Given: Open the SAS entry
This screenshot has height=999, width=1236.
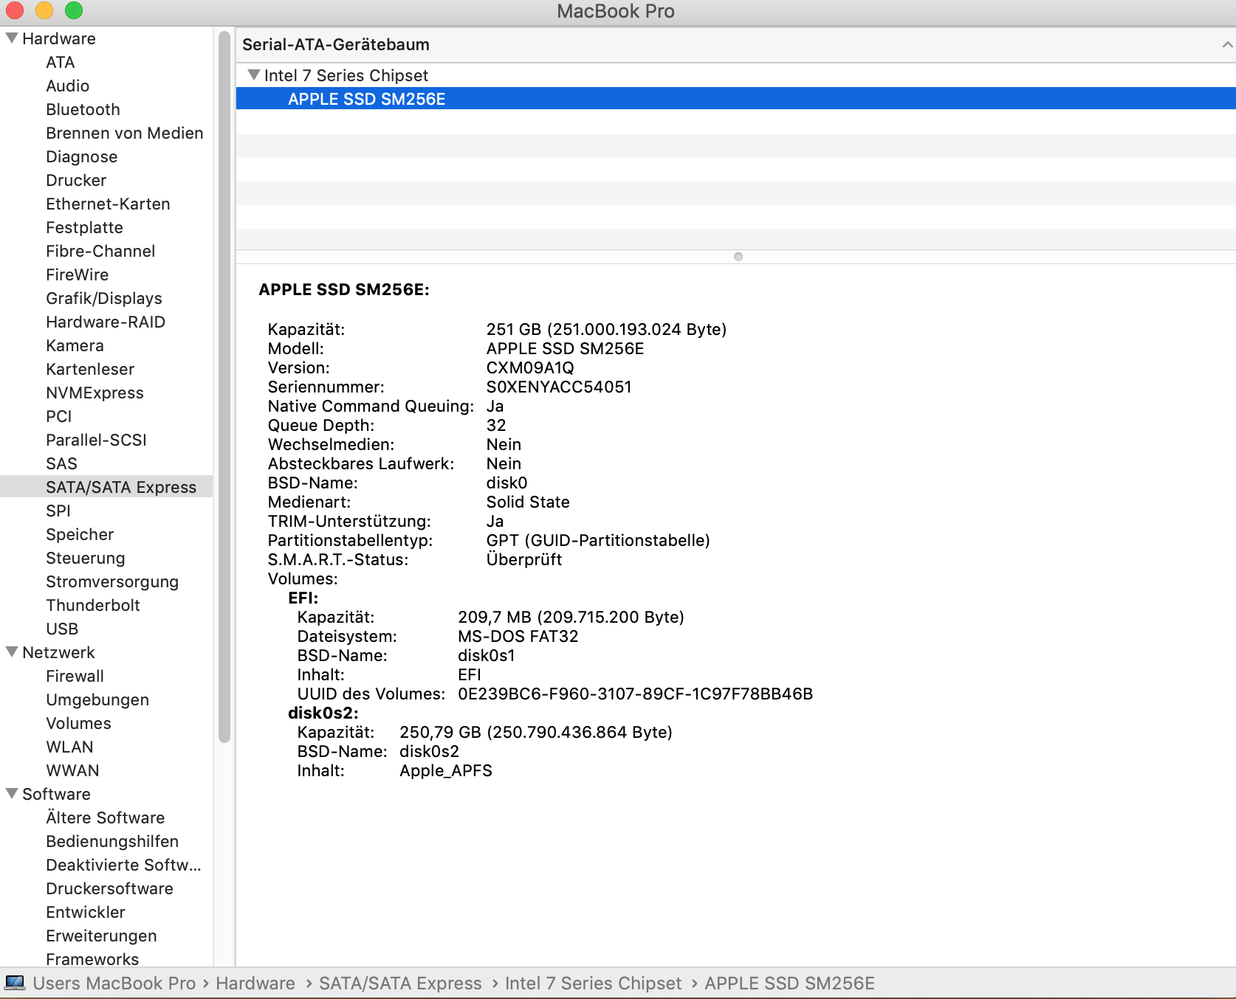Looking at the screenshot, I should (61, 464).
